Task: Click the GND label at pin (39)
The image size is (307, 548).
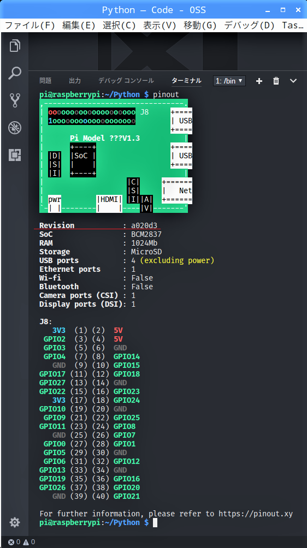Action: coord(59,496)
